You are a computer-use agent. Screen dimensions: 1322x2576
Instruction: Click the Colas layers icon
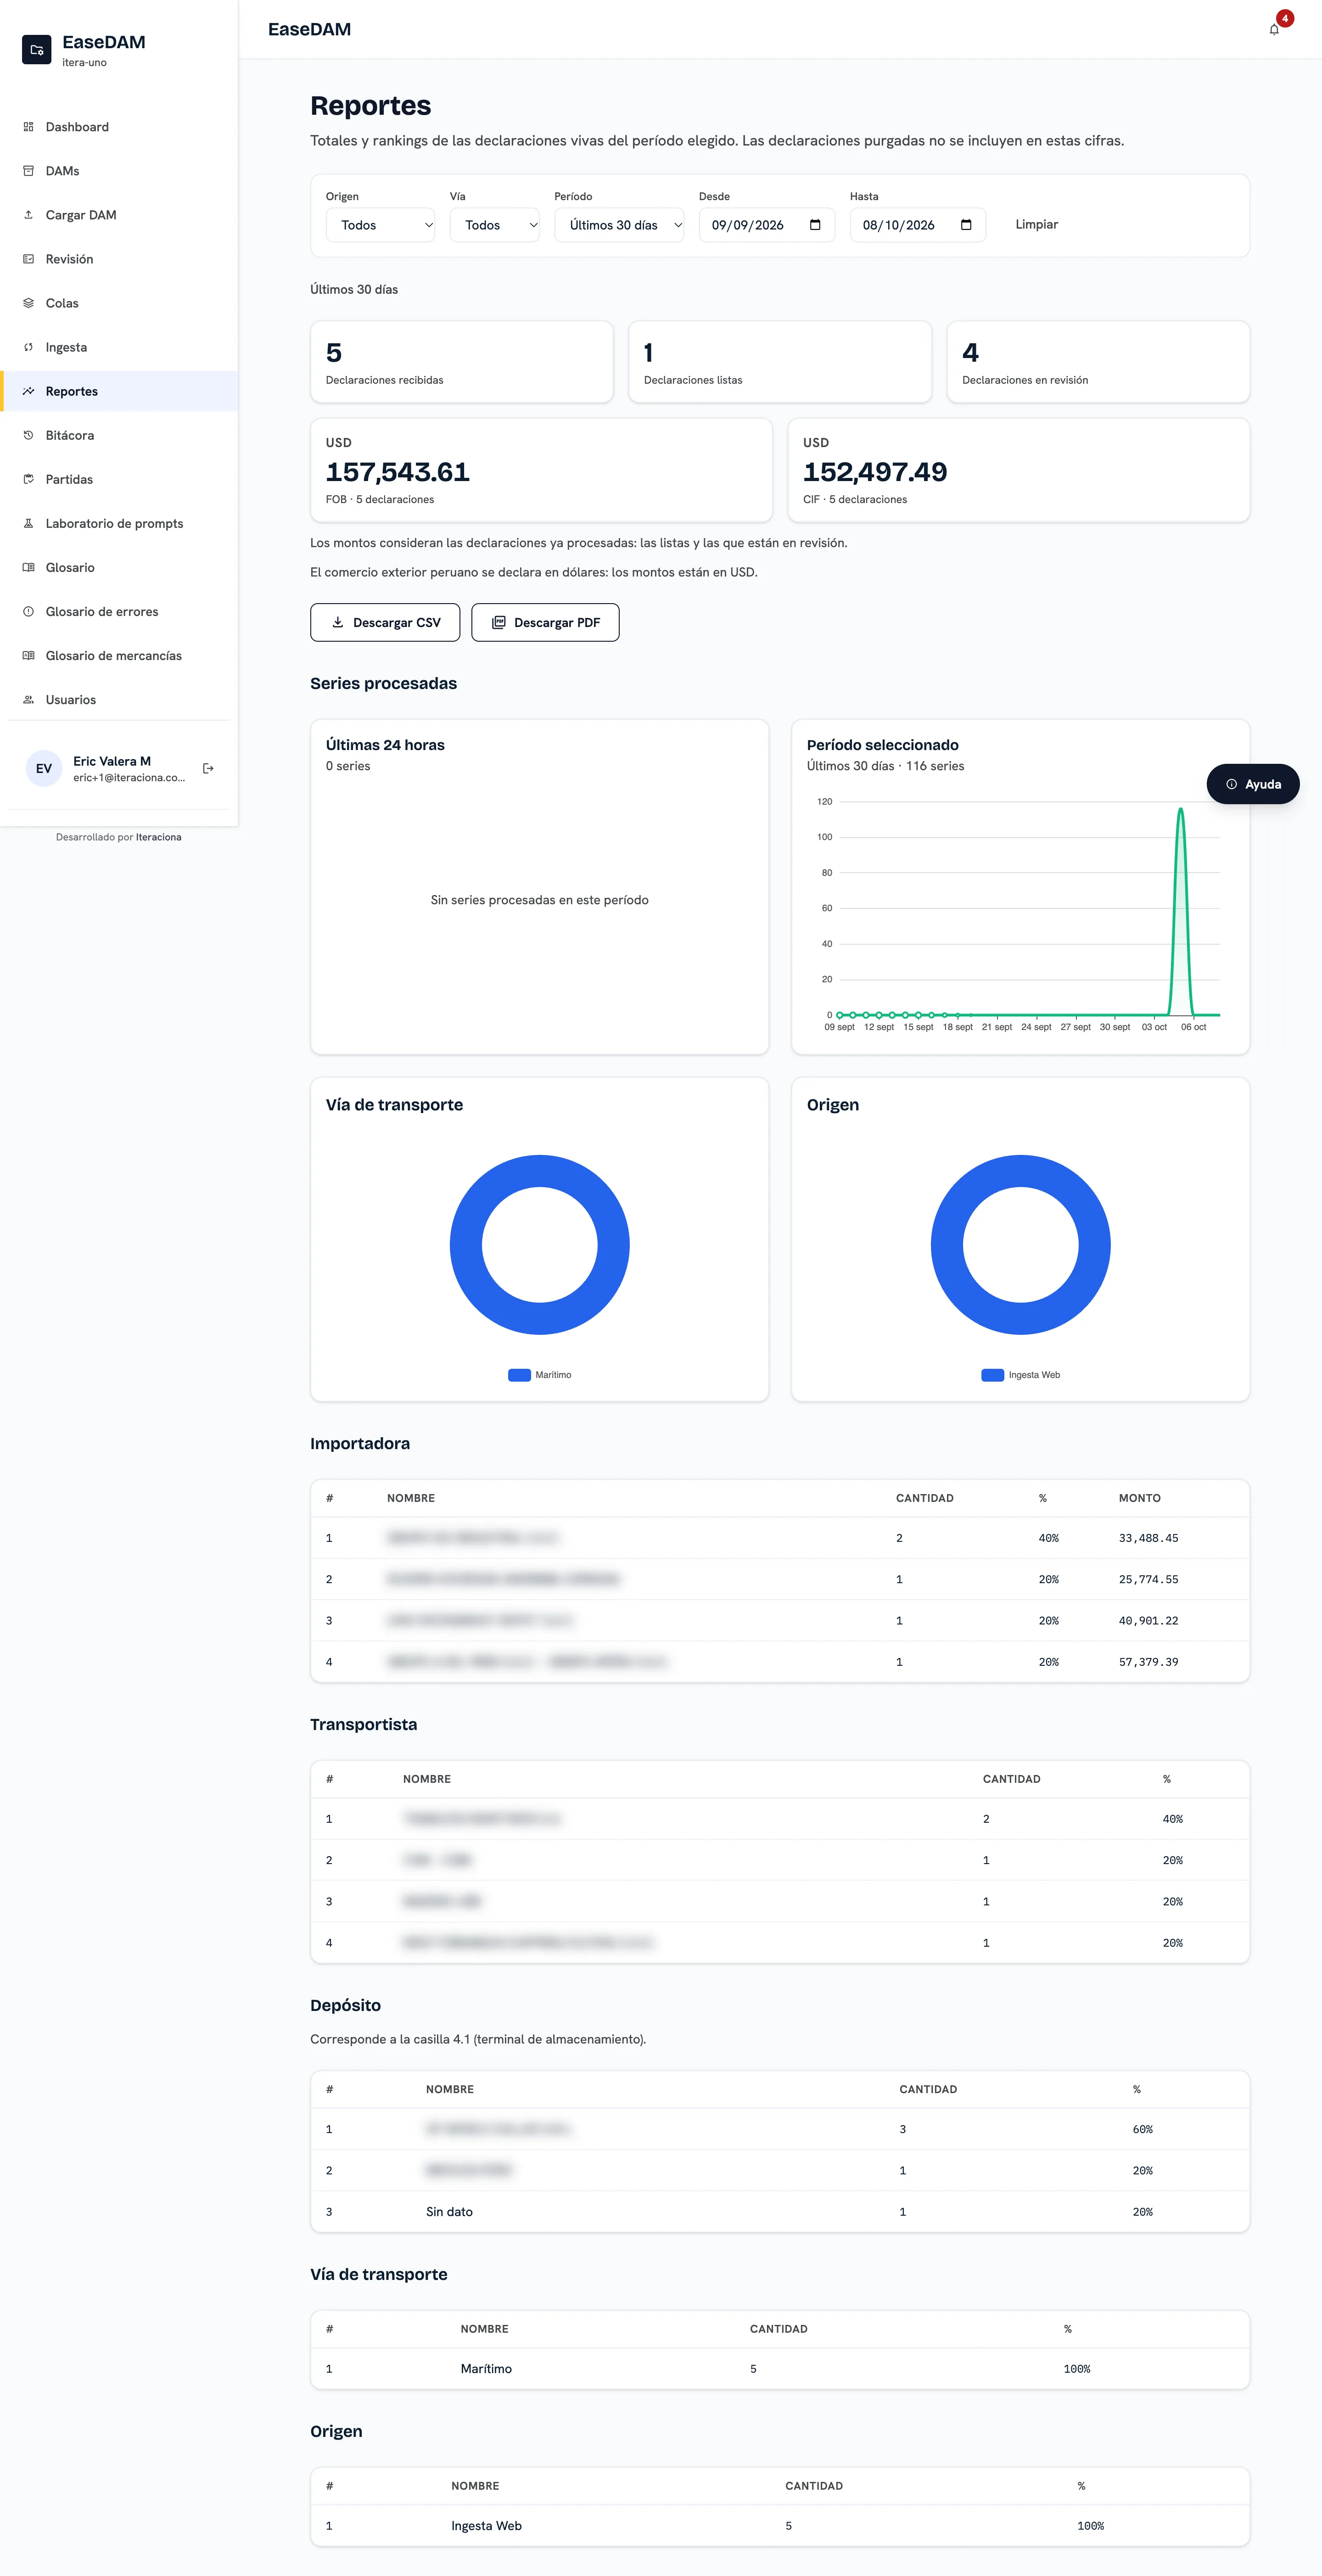[28, 303]
